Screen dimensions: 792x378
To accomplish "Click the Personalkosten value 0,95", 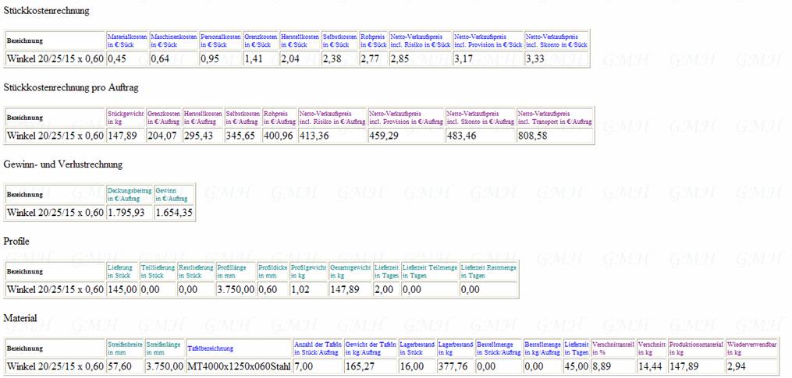I will click(210, 58).
